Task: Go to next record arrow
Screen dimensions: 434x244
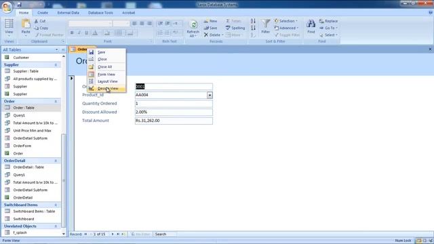Action: 113,235
